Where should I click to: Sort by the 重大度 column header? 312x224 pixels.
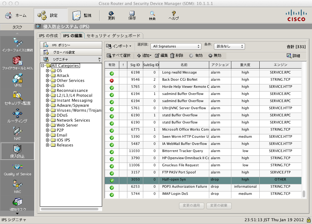click(x=245, y=65)
